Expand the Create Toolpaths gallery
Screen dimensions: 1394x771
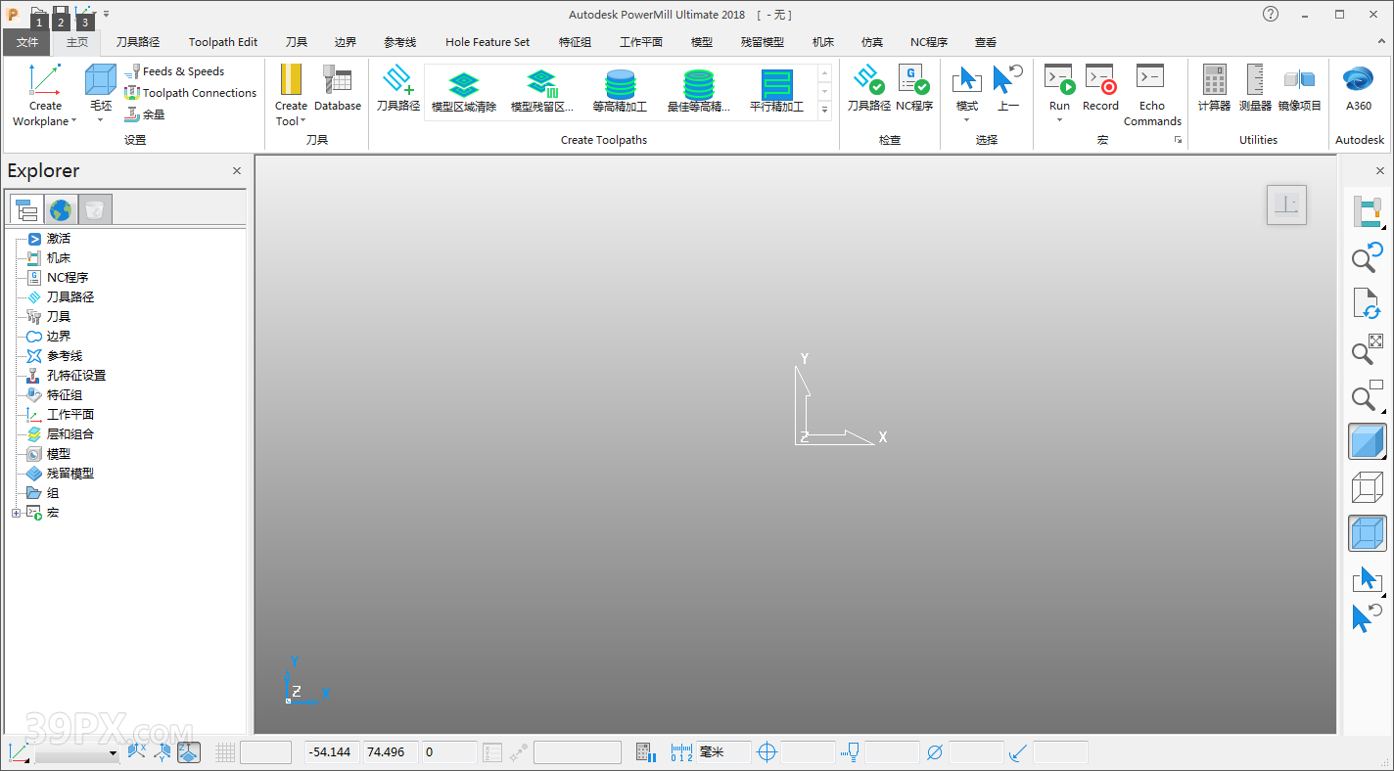(x=824, y=109)
